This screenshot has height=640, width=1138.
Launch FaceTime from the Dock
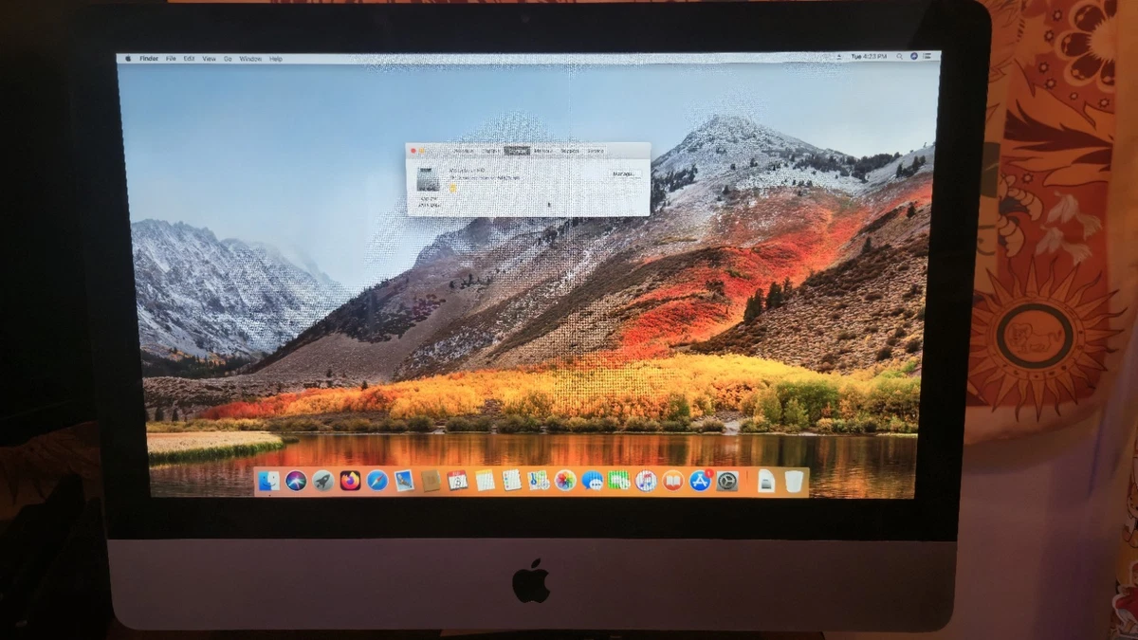pyautogui.click(x=619, y=481)
